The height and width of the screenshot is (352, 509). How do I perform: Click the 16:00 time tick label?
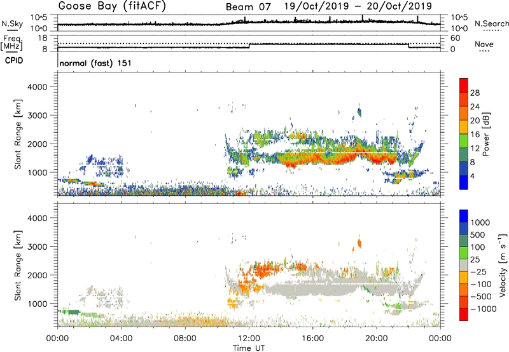click(312, 339)
